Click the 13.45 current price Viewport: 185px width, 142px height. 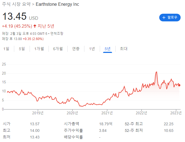point(15,16)
